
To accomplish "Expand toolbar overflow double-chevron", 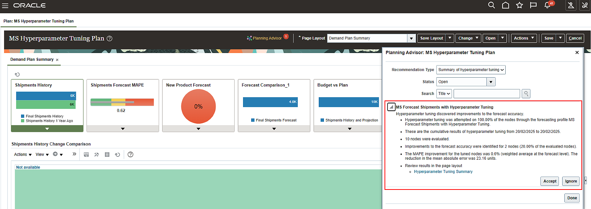I will click(x=74, y=154).
